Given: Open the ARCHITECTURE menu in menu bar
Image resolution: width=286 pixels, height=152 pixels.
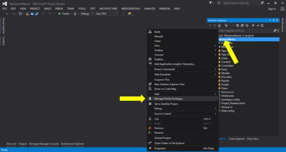Looking at the screenshot, I should 109,8.
